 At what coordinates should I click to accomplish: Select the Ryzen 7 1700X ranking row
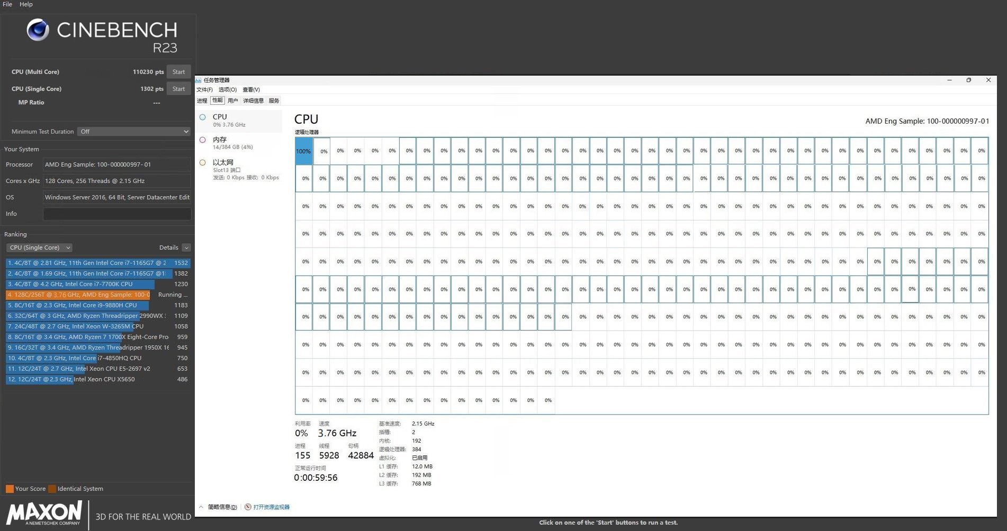(x=97, y=337)
